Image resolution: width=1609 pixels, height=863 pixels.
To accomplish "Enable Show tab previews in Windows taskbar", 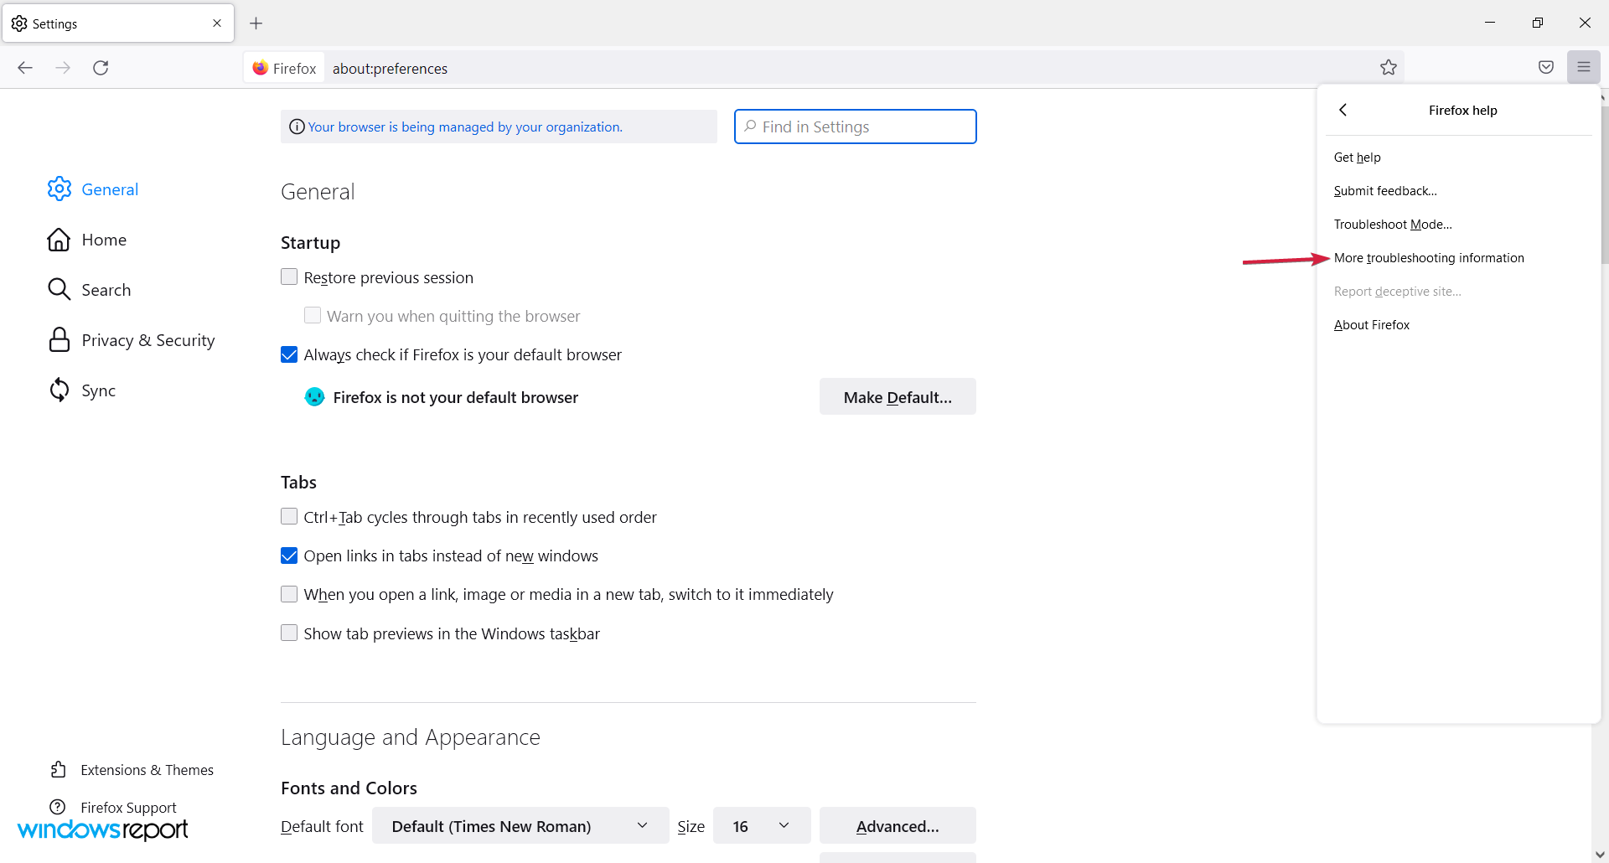I will click(x=289, y=633).
